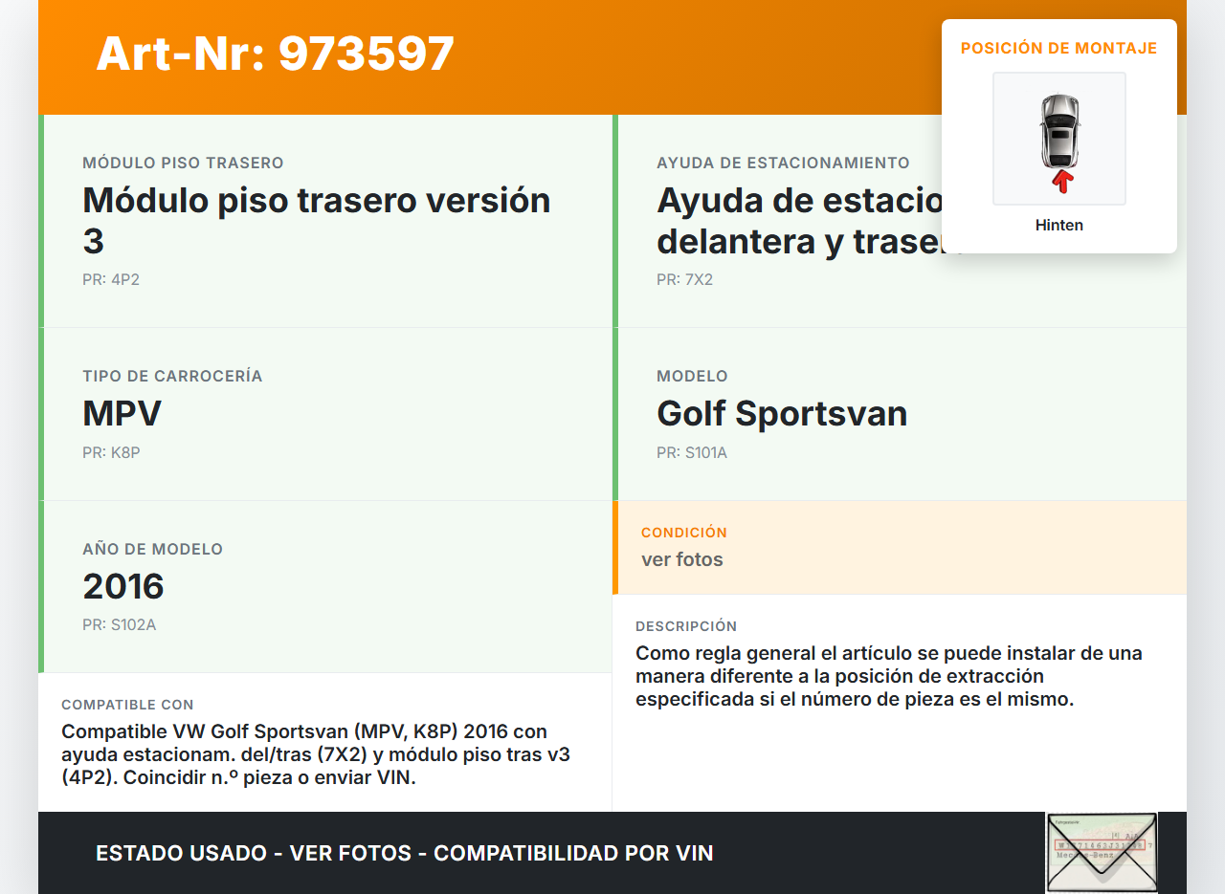
Task: Select the MPV body type value
Action: [x=122, y=414]
